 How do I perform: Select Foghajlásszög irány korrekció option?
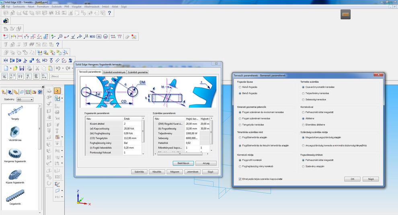pyautogui.click(x=240, y=166)
